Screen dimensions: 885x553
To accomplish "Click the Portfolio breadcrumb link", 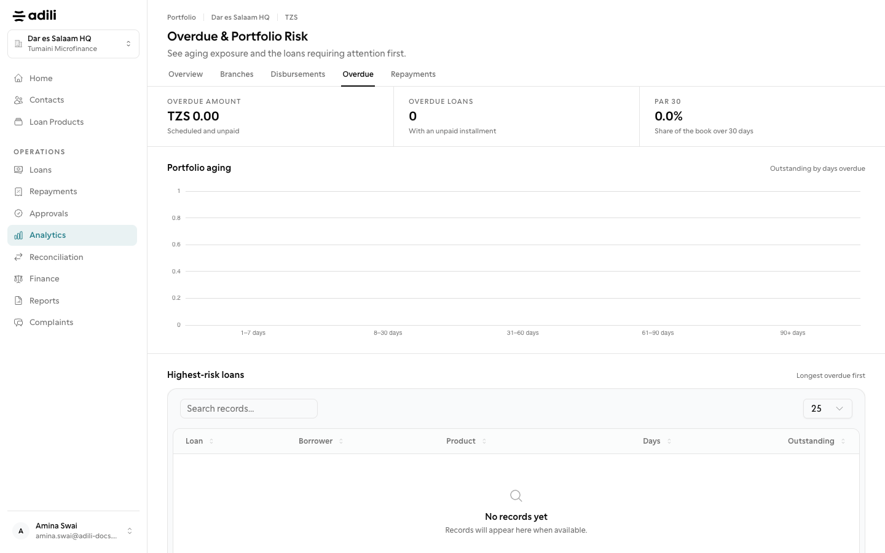I will pos(181,17).
